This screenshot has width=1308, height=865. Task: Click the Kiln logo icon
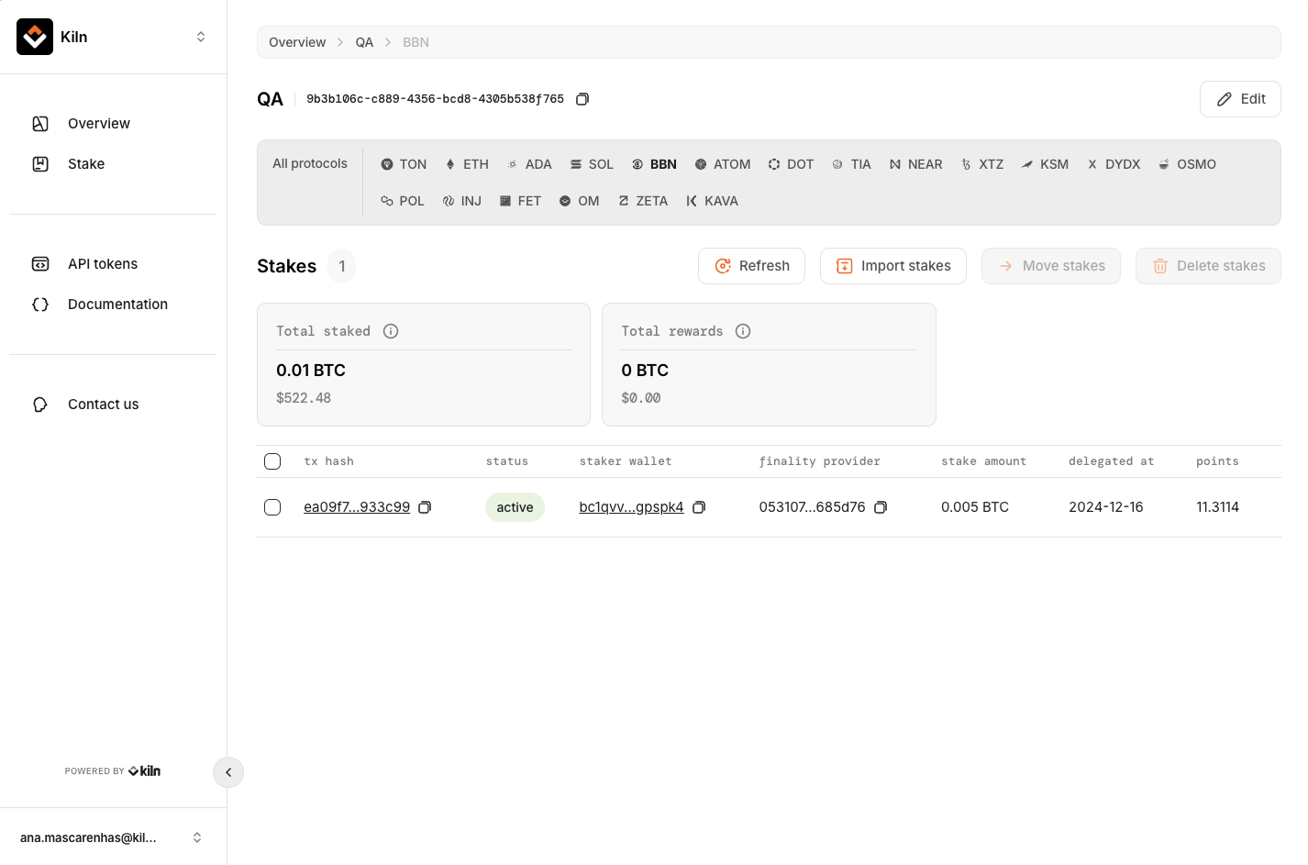35,37
